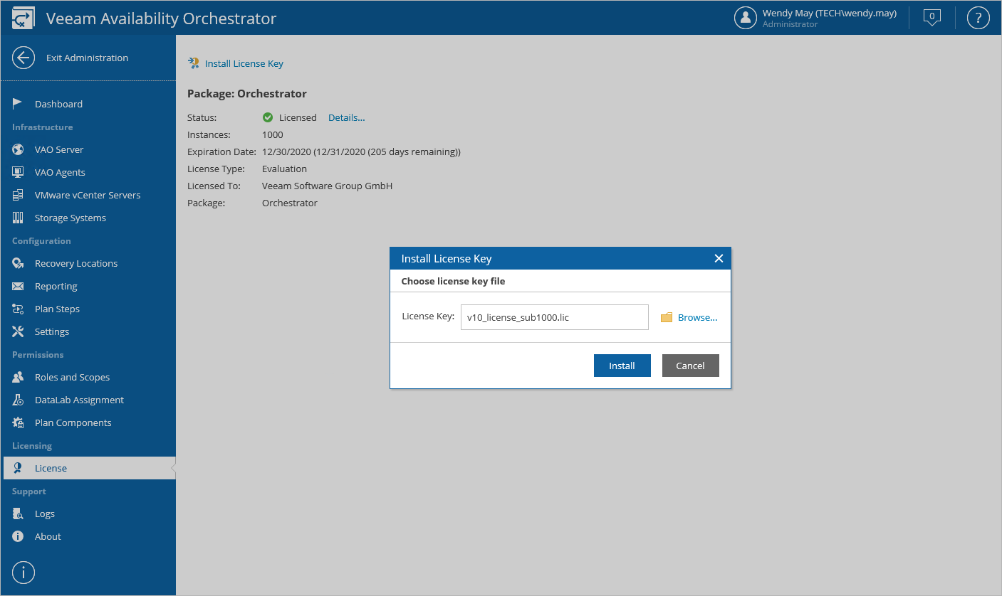The width and height of the screenshot is (1002, 596).
Task: Click the Settings wrench icon
Action: 18,331
